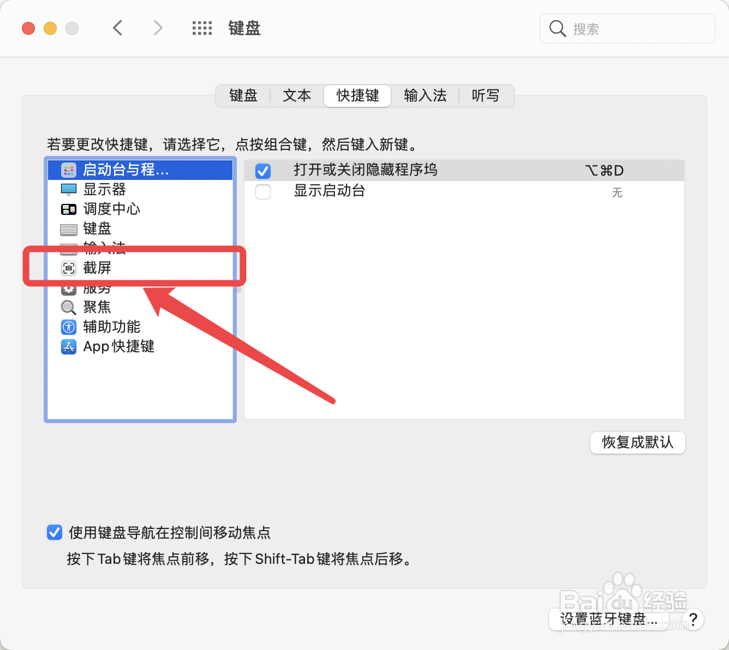The height and width of the screenshot is (650, 729).
Task: Switch to the 输入法 tab
Action: (x=425, y=96)
